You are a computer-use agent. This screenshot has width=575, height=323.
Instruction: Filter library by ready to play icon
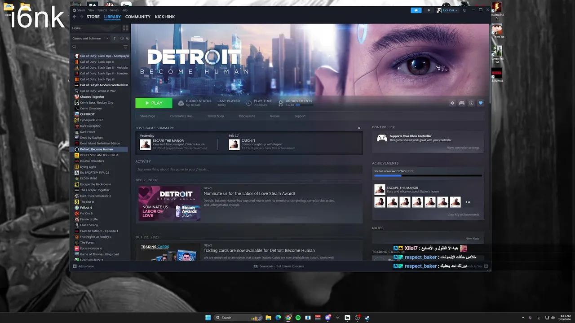128,38
